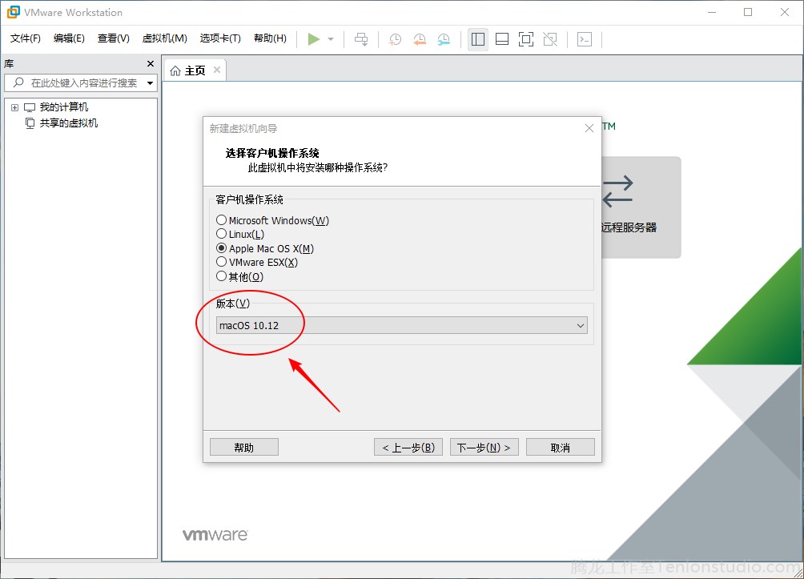Click the revert to snapshot icon
The image size is (804, 579).
coord(420,39)
